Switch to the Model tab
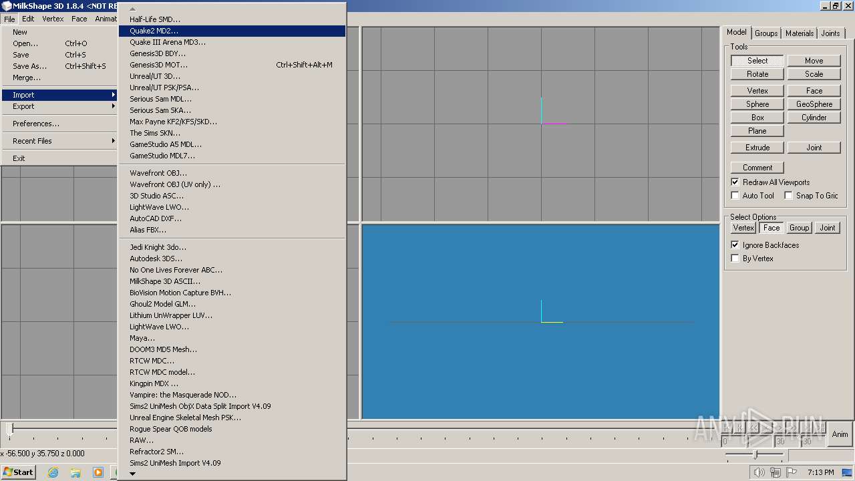This screenshot has width=855, height=481. pyautogui.click(x=737, y=32)
